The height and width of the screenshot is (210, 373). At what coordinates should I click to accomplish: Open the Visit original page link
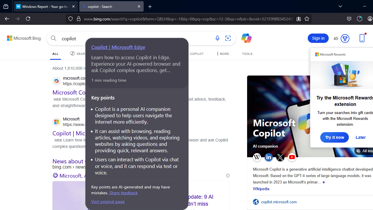pyautogui.click(x=108, y=202)
